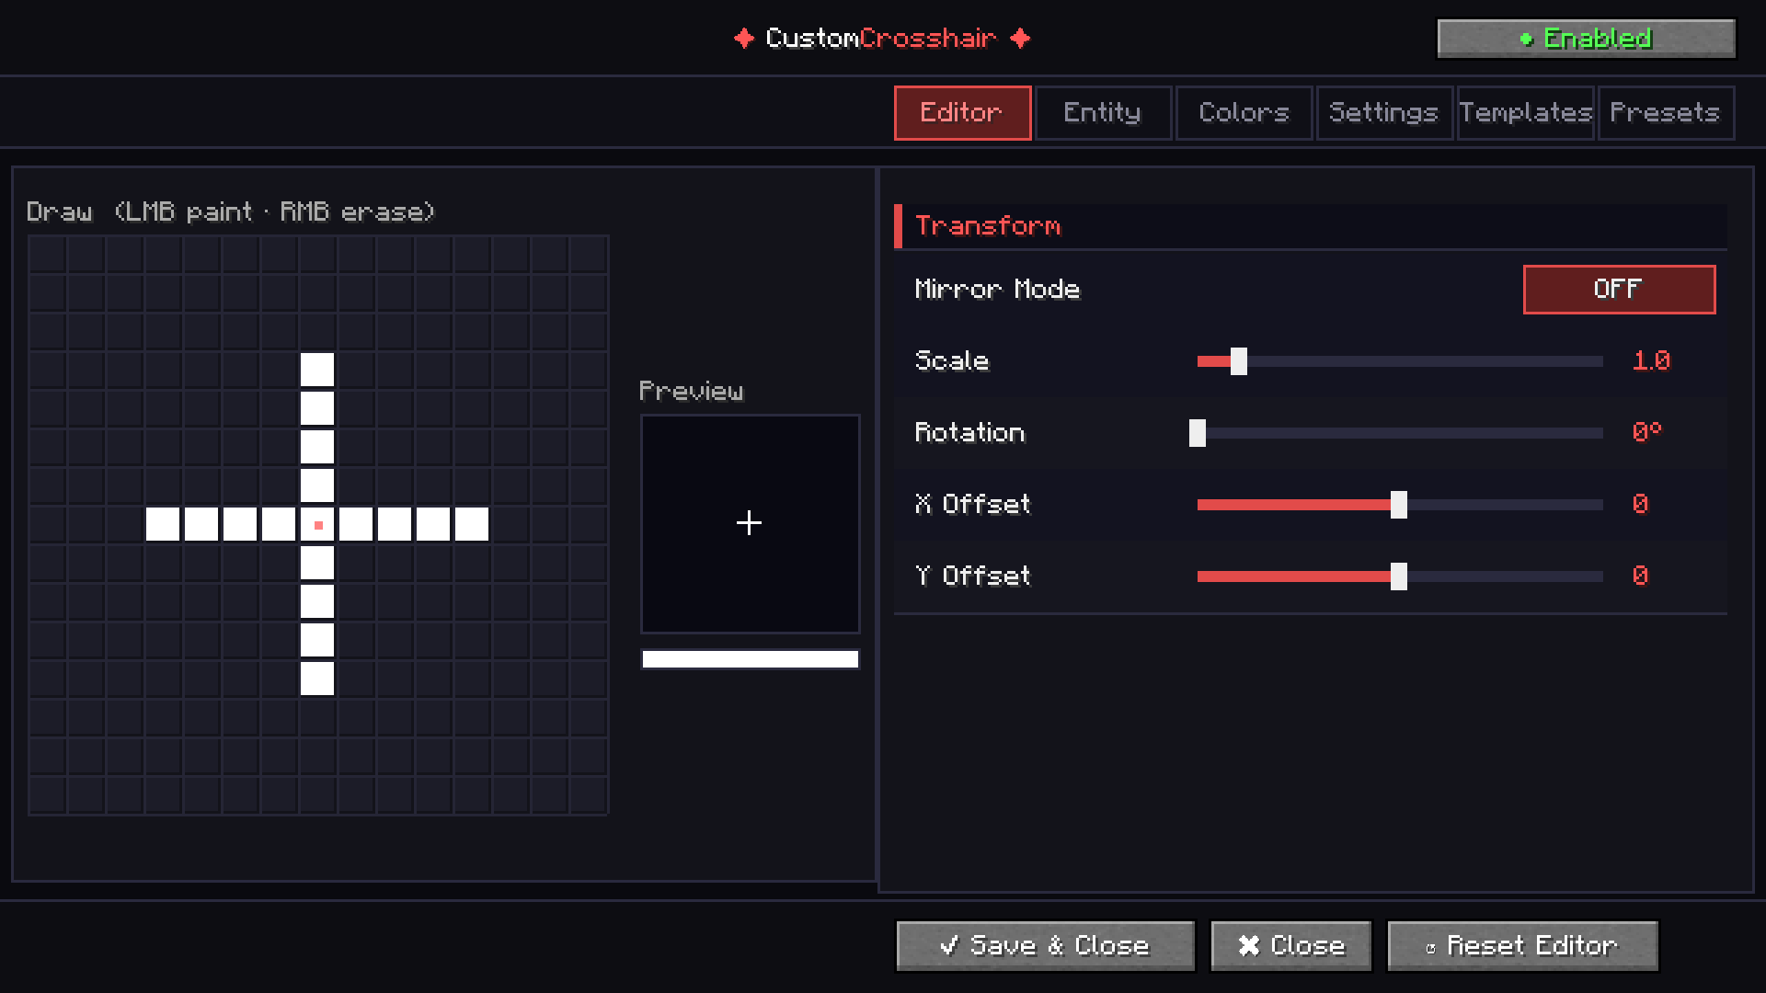Click the Transform section header
This screenshot has width=1766, height=993.
tap(1311, 226)
